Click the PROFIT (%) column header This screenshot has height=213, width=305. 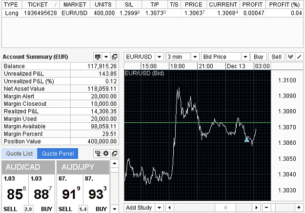285,4
